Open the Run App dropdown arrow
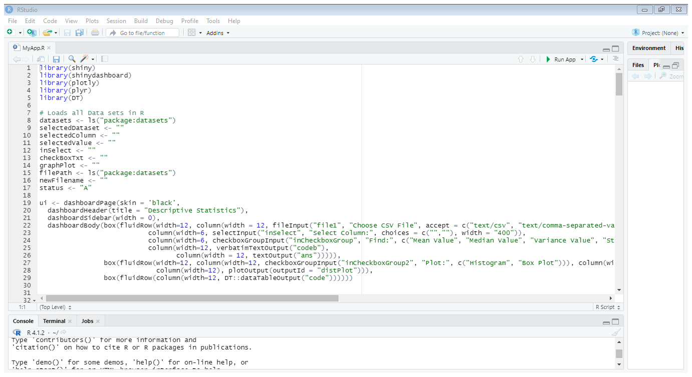This screenshot has width=692, height=377. point(581,58)
